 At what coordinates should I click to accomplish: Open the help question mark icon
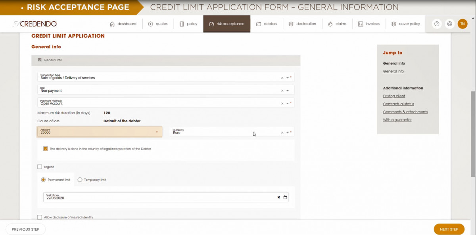click(x=437, y=24)
